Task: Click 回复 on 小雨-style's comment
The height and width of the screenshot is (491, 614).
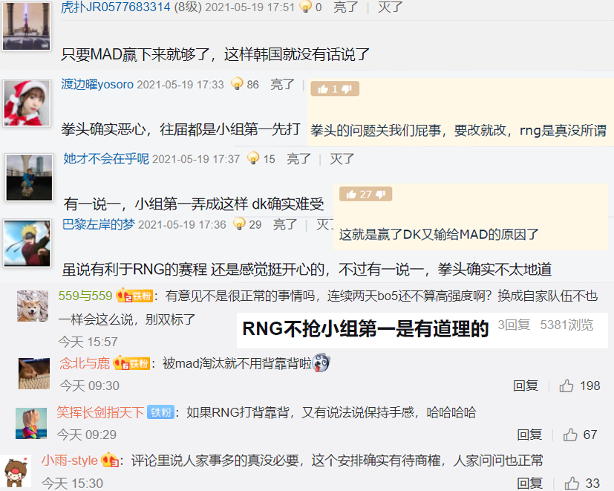Action: coord(529,483)
